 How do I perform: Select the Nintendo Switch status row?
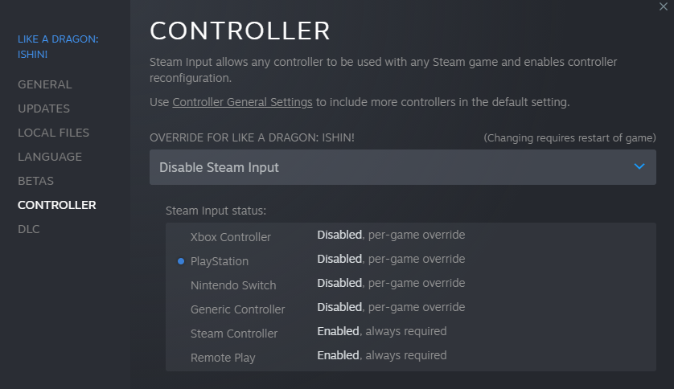point(233,285)
